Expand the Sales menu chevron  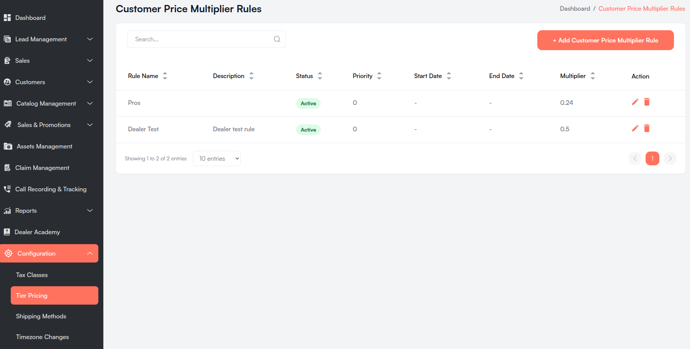pyautogui.click(x=90, y=60)
